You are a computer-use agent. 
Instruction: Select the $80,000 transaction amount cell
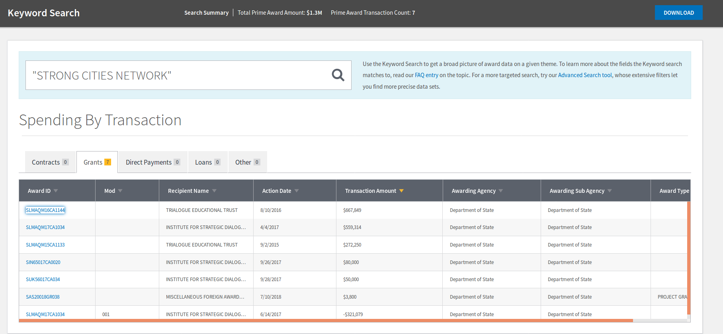coord(389,262)
